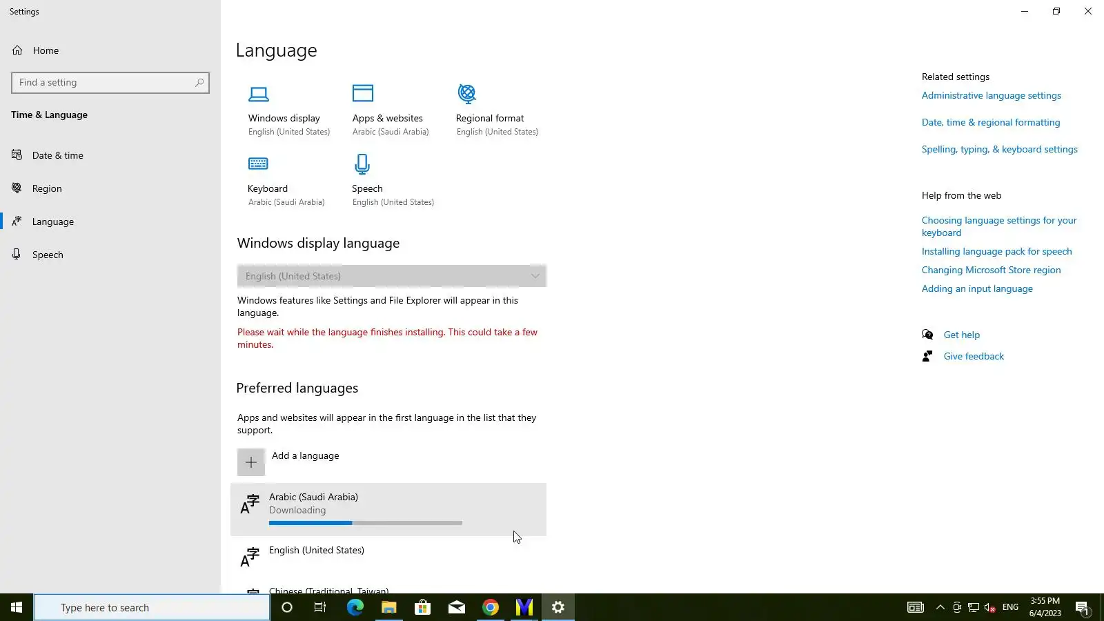This screenshot has width=1104, height=621.
Task: Launch Microsoft Edge from the taskbar
Action: click(355, 607)
